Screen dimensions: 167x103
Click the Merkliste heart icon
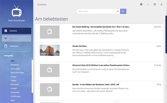click(6, 39)
